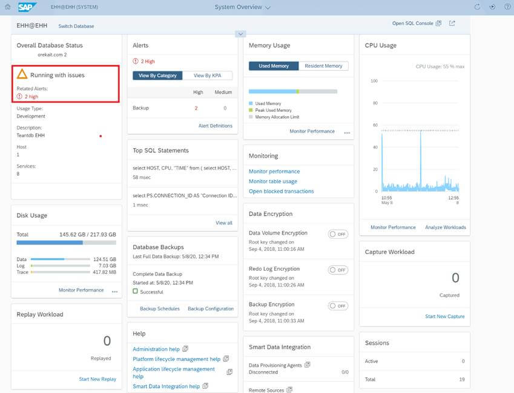Open Data Provisioning Agents external icon
Image resolution: width=514 pixels, height=393 pixels.
tap(307, 365)
